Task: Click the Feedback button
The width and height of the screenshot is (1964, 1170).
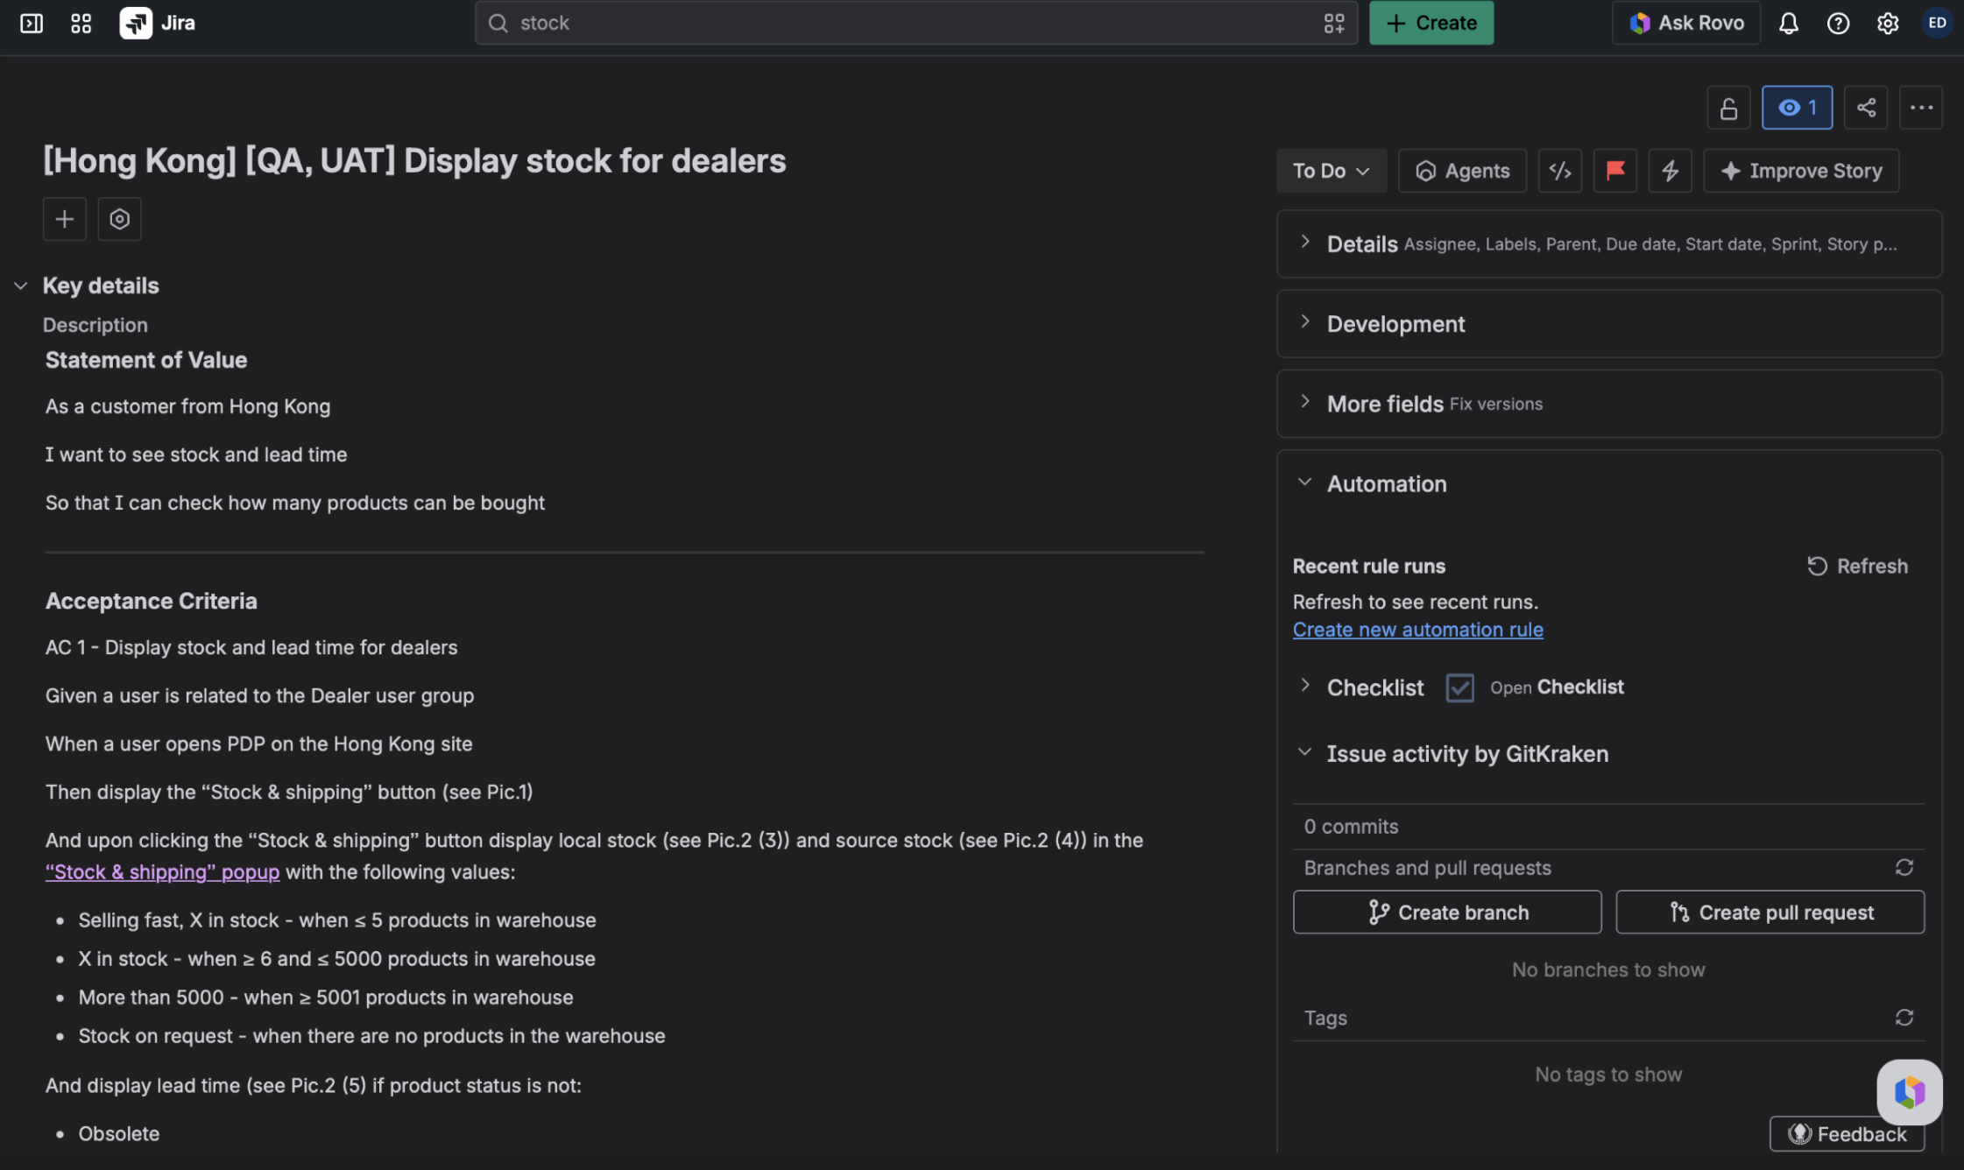Action: pyautogui.click(x=1847, y=1134)
